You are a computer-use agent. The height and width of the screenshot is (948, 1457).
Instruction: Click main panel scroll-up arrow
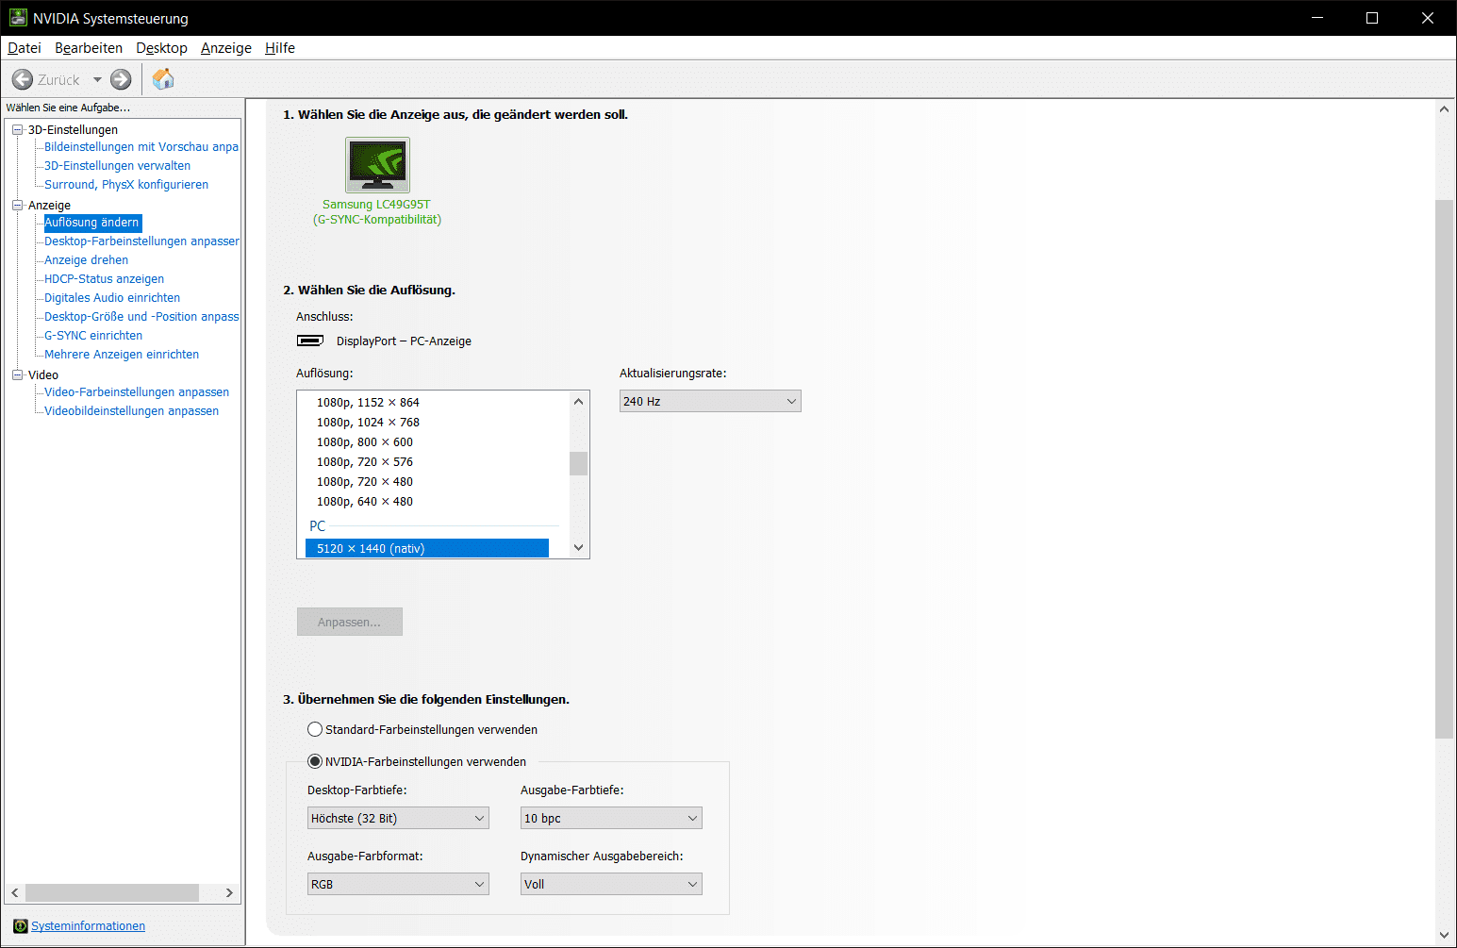(1444, 109)
